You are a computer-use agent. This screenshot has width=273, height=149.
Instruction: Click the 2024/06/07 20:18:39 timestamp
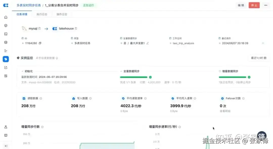(x=235, y=43)
